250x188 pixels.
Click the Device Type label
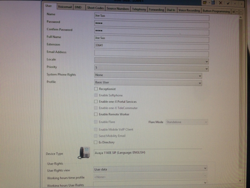54,154
